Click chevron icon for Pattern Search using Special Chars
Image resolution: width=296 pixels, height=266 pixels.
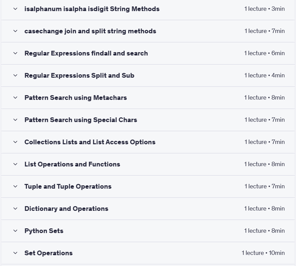15,120
